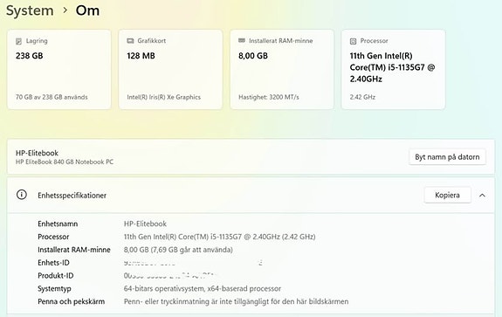Click the info icon beside Enhetsspecifikationer

pyautogui.click(x=22, y=195)
